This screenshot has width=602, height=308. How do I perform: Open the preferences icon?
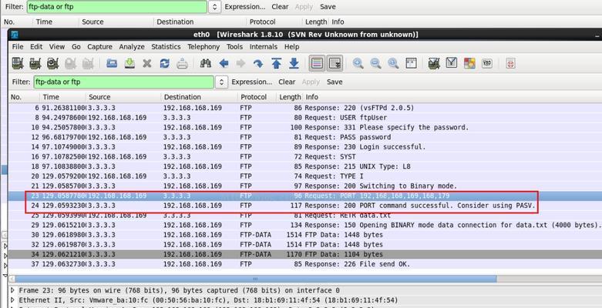click(x=487, y=63)
